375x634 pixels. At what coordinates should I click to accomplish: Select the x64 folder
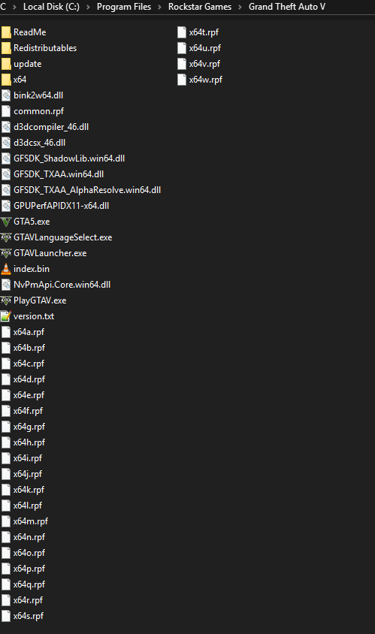tap(14, 80)
